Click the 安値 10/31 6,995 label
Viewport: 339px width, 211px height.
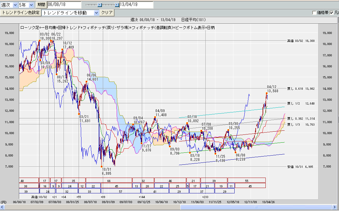coord(300,167)
